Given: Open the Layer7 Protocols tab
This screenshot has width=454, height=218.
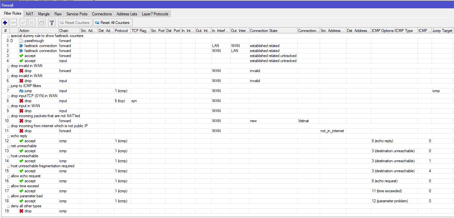Looking at the screenshot, I should [x=155, y=14].
